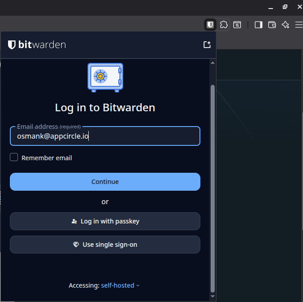The width and height of the screenshot is (303, 302).
Task: Pop out Bitwarden to a new window
Action: (x=207, y=44)
